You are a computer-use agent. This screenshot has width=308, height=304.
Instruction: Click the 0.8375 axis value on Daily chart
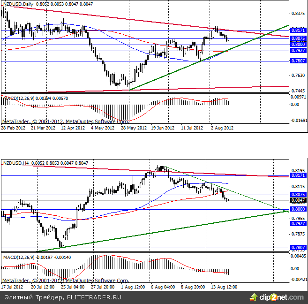(x=298, y=14)
